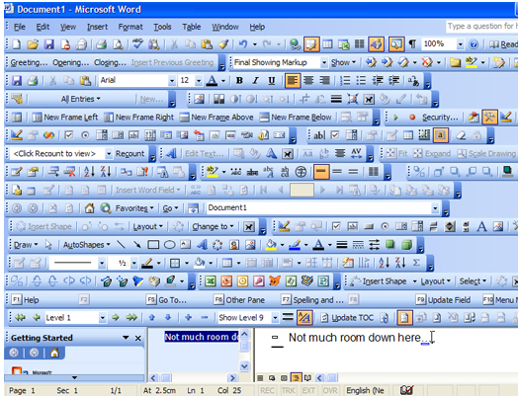This screenshot has width=518, height=397.
Task: Click the Undo arrow icon
Action: tap(243, 44)
